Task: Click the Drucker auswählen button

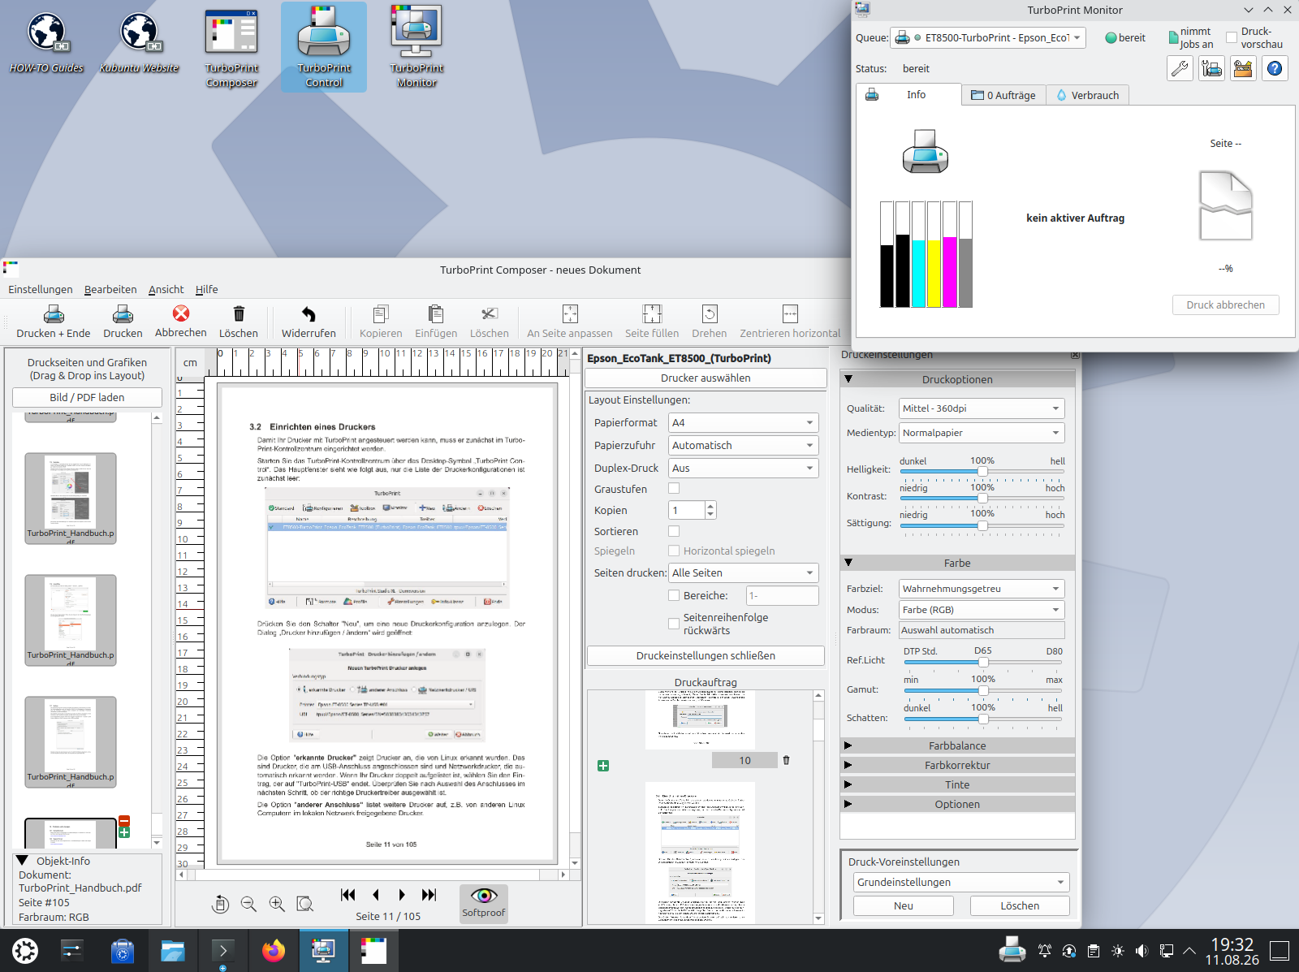Action: (706, 378)
